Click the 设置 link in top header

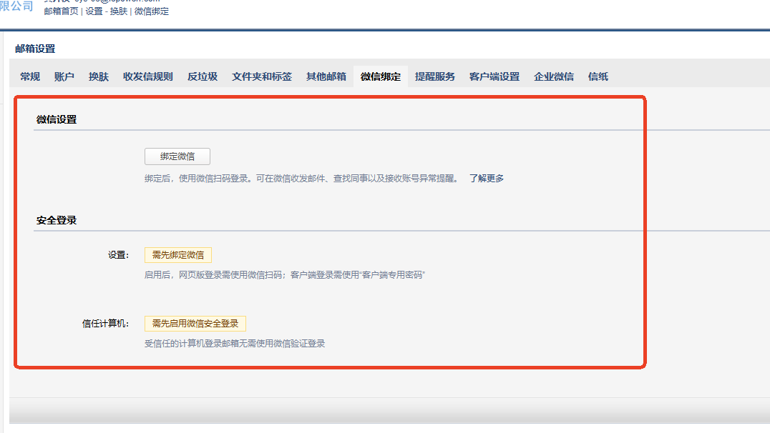(x=94, y=11)
